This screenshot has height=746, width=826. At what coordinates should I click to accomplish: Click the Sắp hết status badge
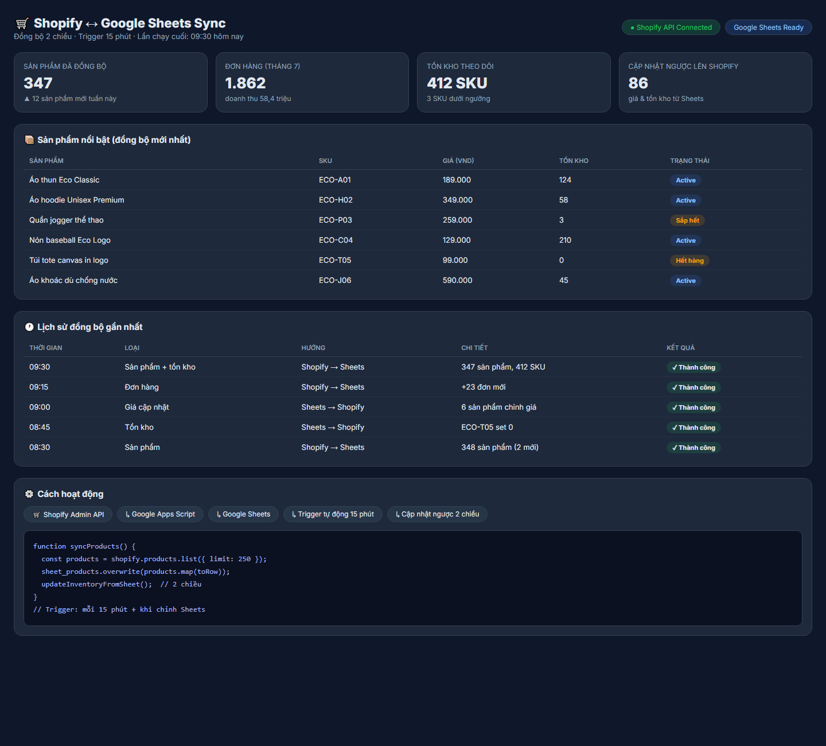tap(688, 220)
